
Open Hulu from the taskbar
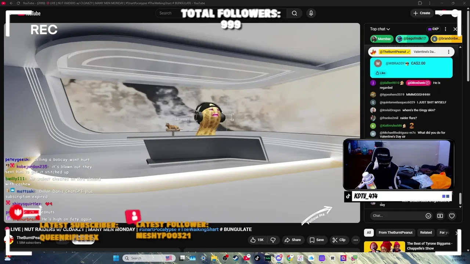(x=268, y=258)
